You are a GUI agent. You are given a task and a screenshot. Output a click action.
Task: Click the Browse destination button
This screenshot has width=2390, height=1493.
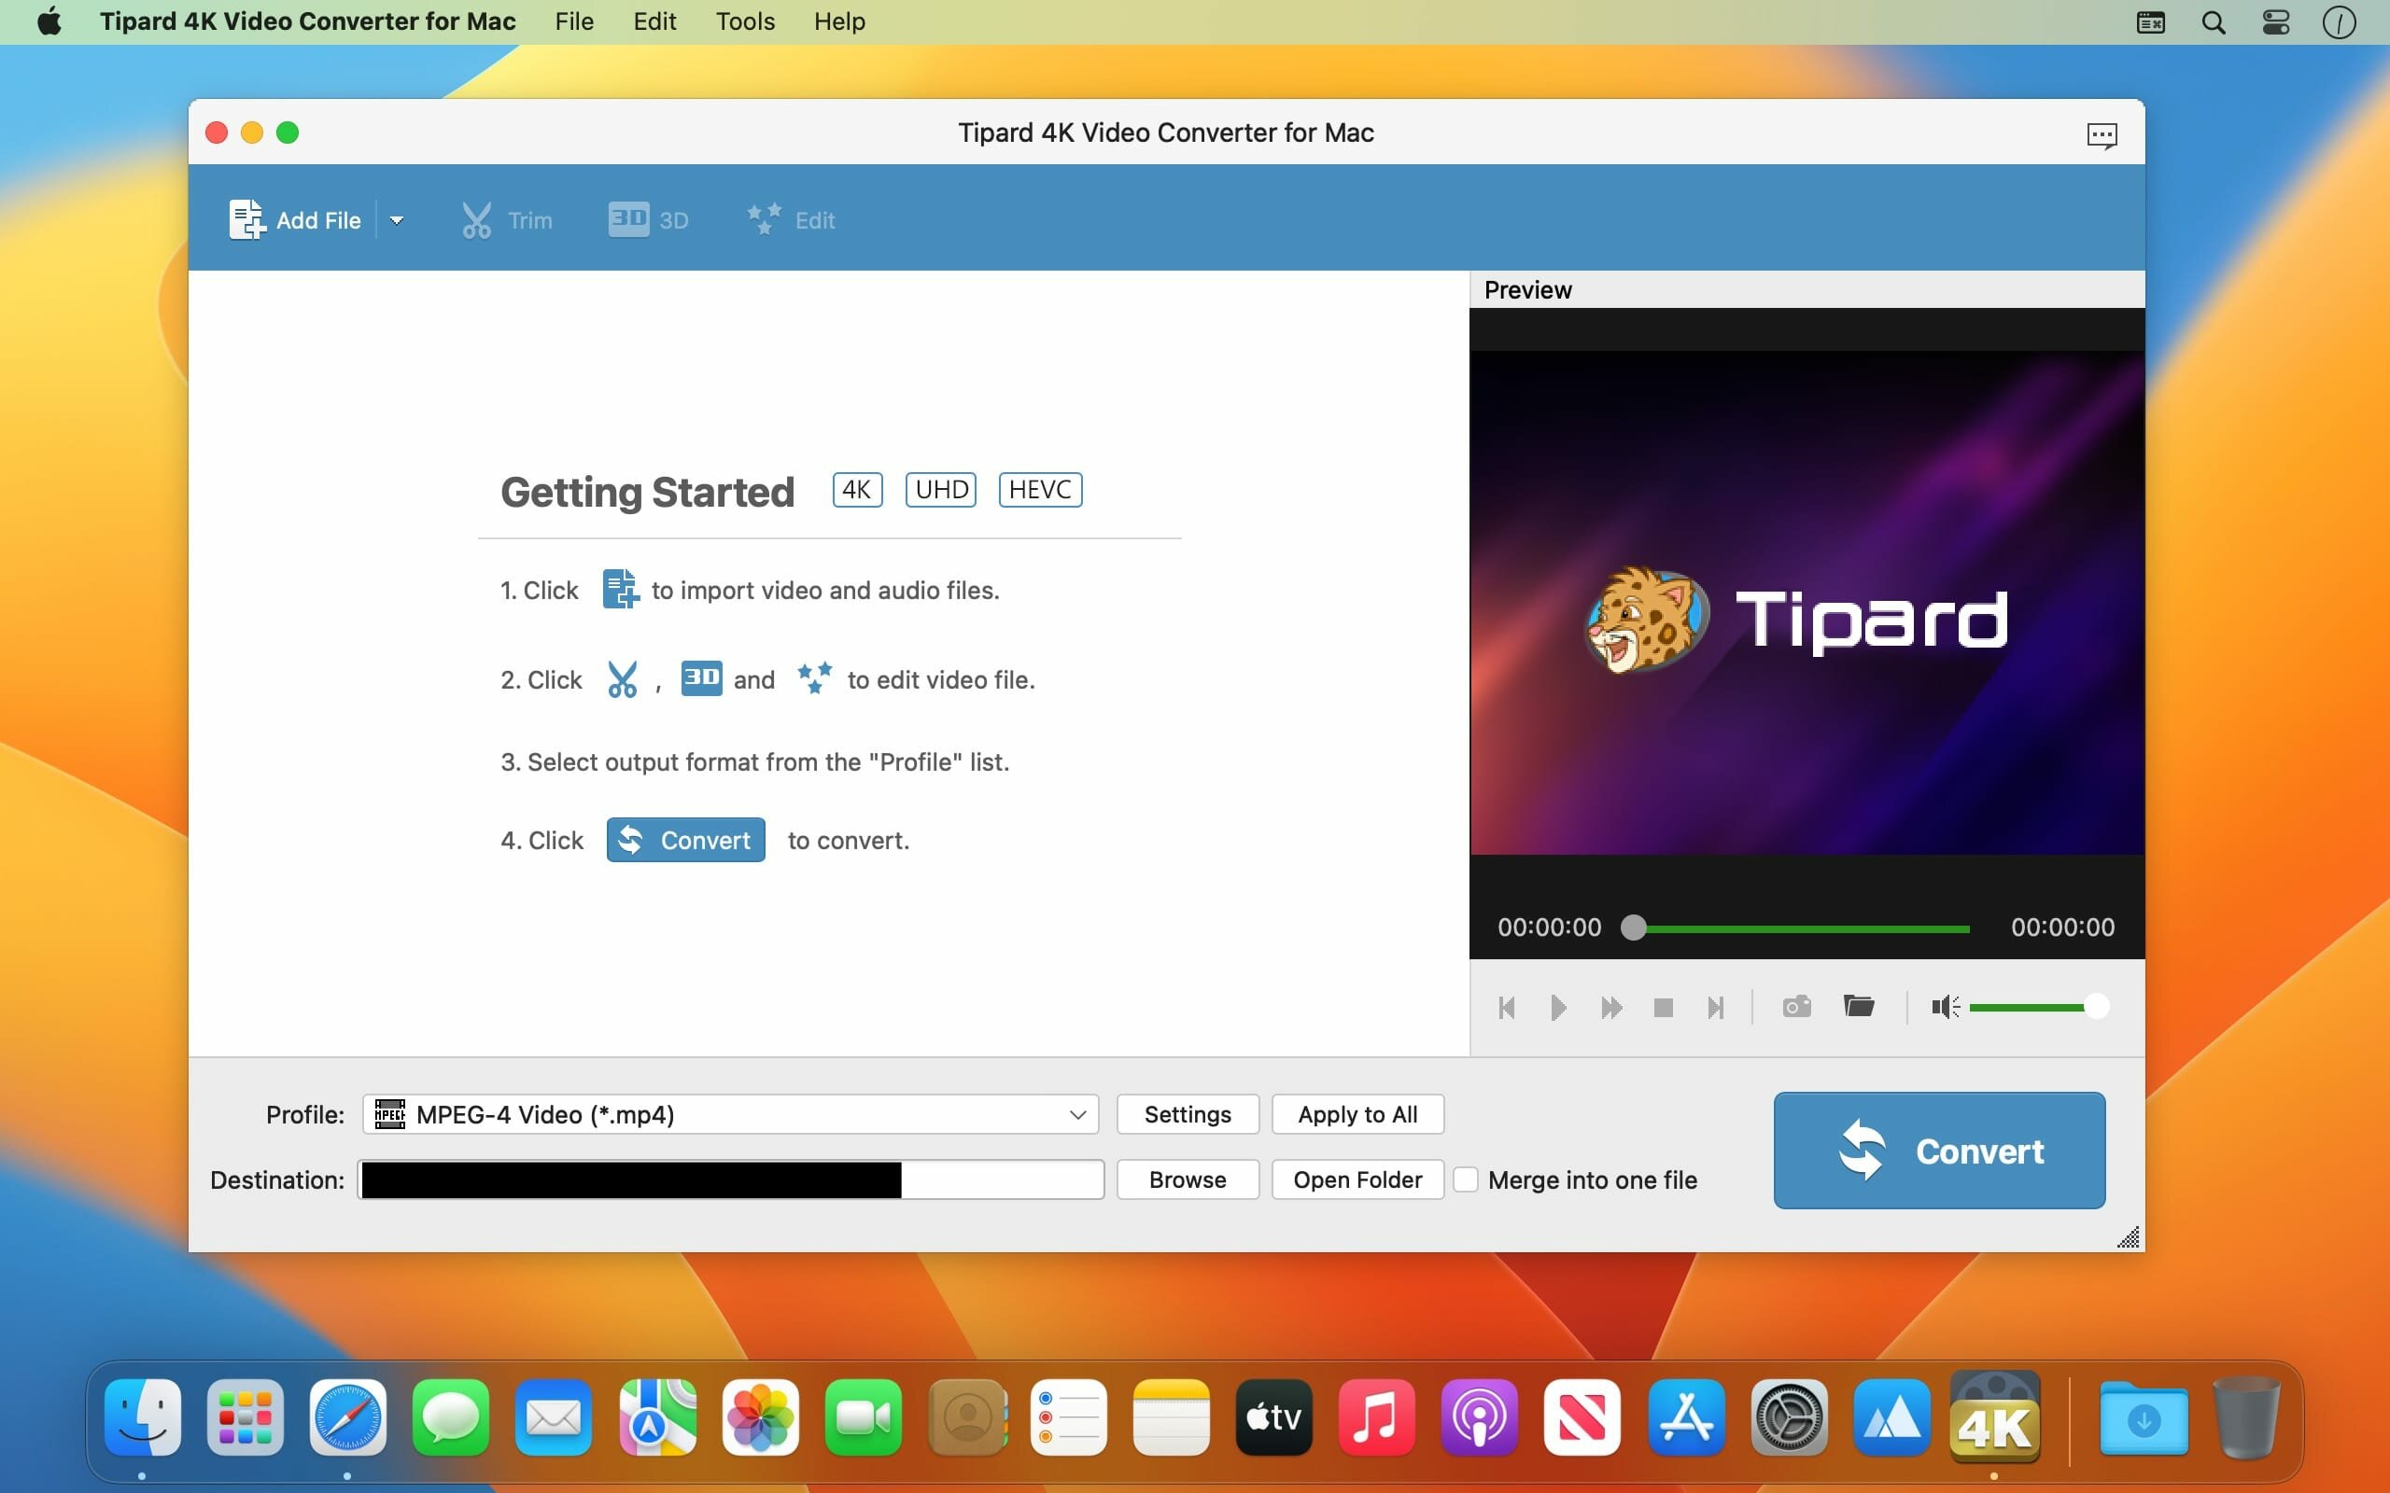click(x=1188, y=1179)
